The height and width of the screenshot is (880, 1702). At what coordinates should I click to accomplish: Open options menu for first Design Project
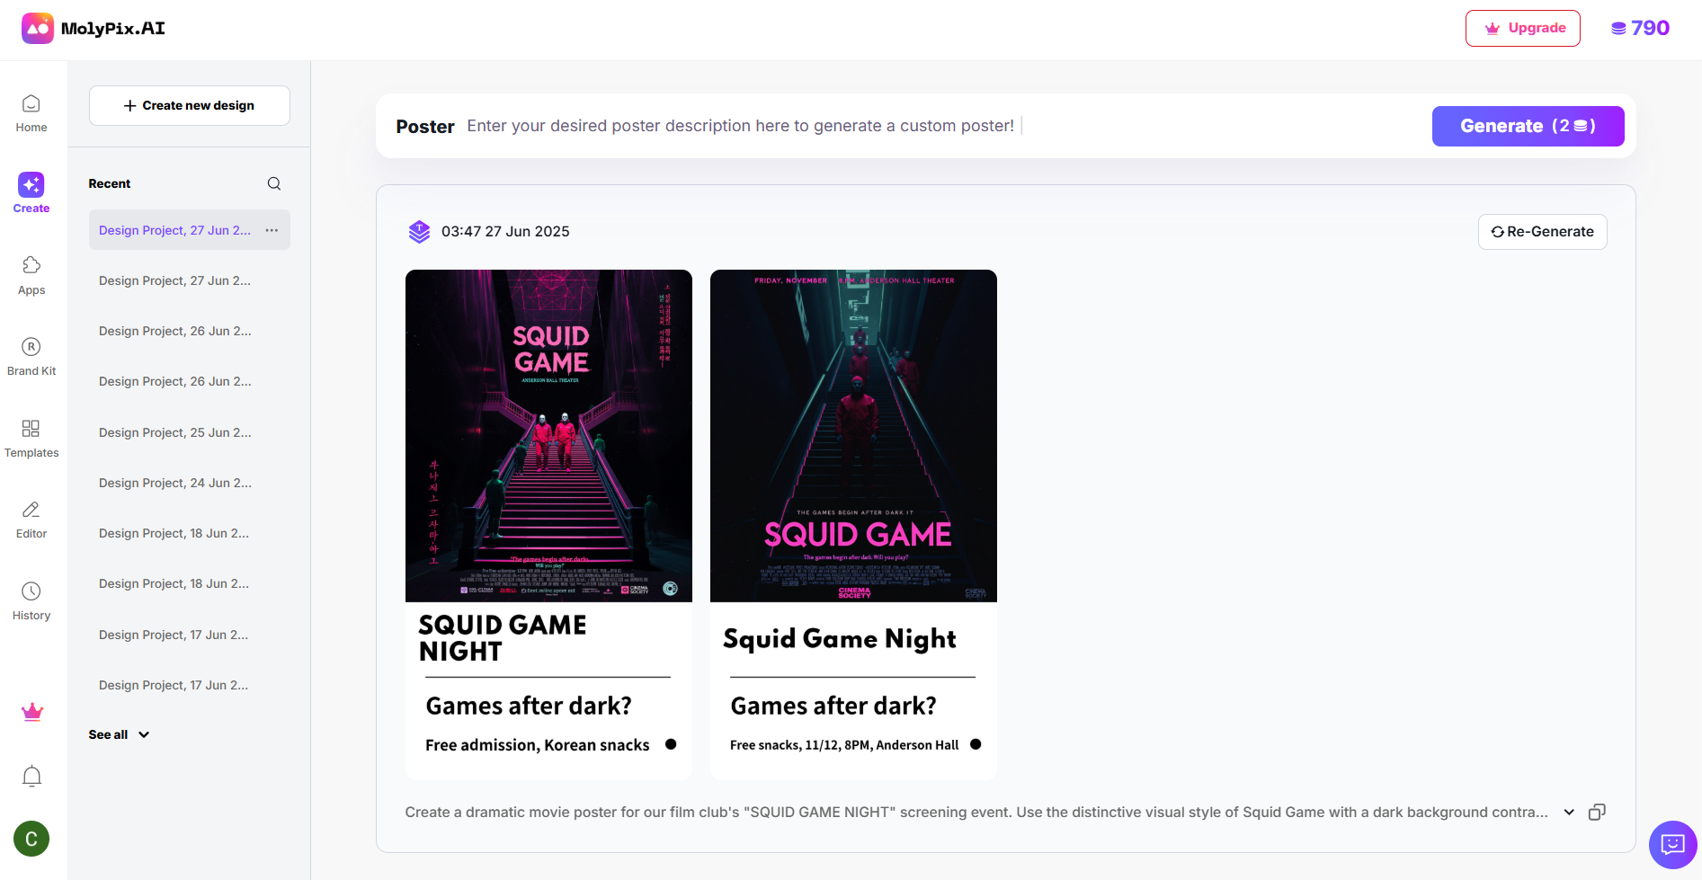click(x=272, y=230)
